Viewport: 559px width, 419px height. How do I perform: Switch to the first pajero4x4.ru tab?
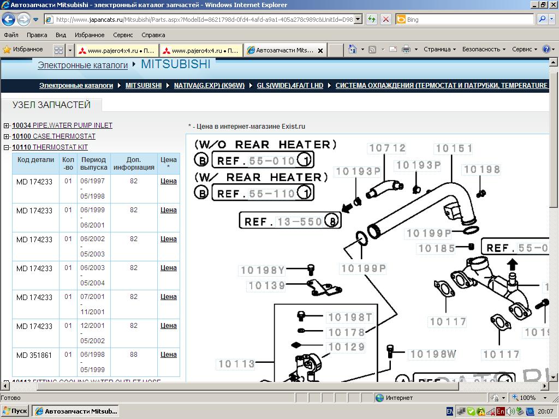click(x=117, y=50)
